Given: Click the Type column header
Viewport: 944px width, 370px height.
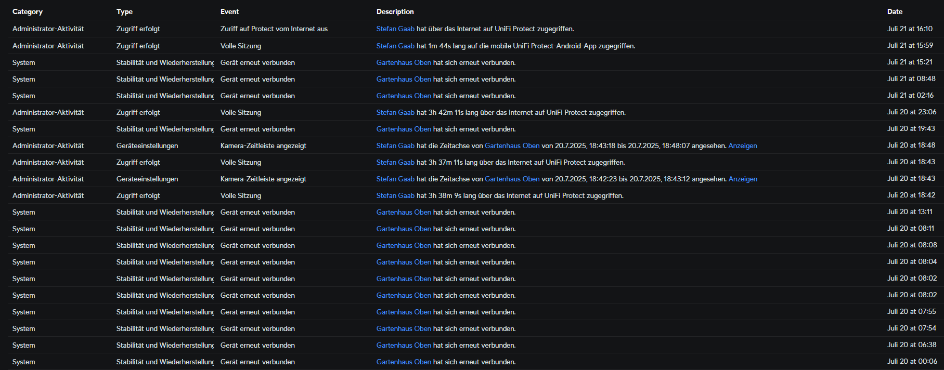Looking at the screenshot, I should tap(124, 11).
